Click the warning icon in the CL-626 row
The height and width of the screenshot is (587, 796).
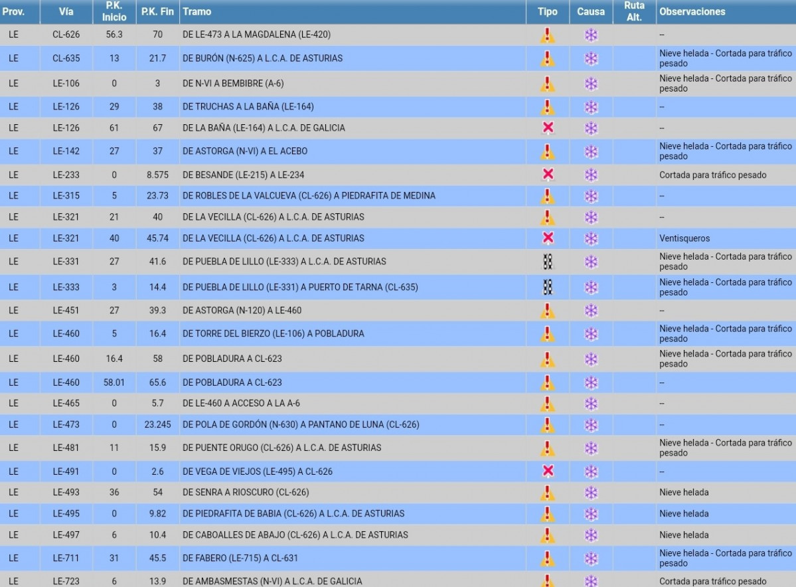(x=547, y=35)
